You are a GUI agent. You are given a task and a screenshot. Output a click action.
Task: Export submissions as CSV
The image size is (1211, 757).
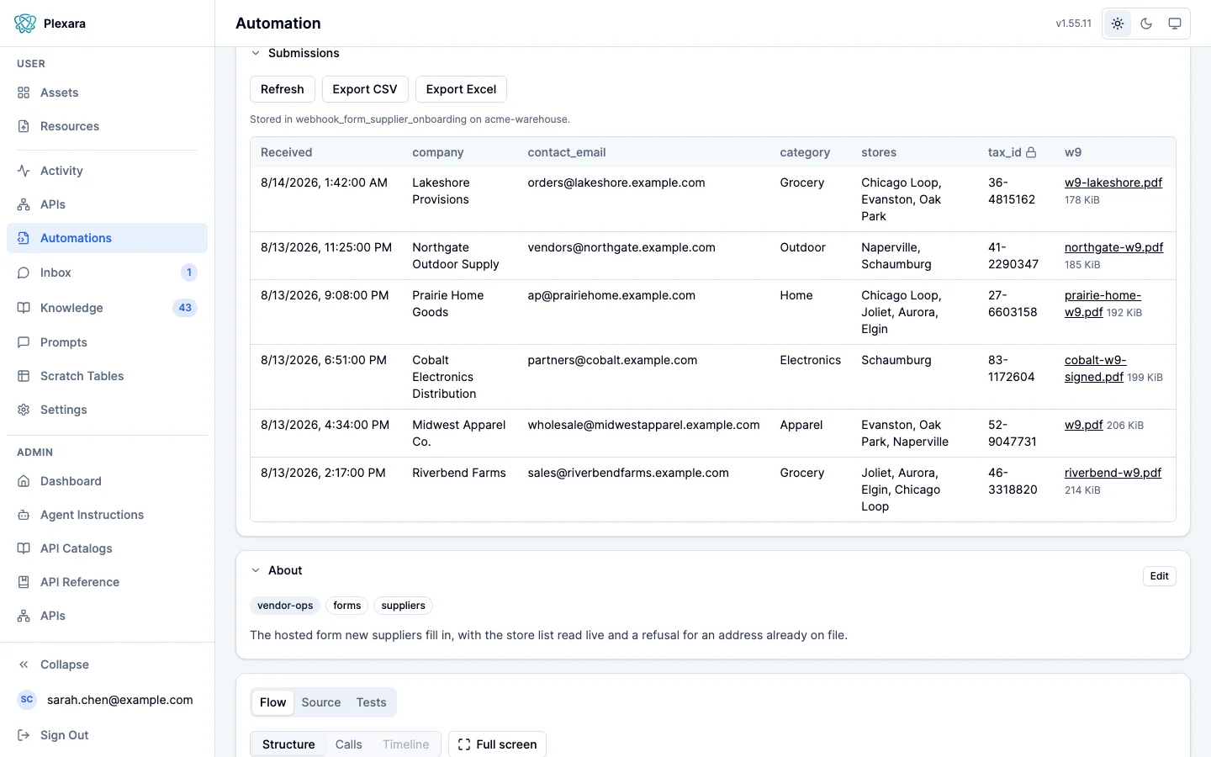pos(365,89)
